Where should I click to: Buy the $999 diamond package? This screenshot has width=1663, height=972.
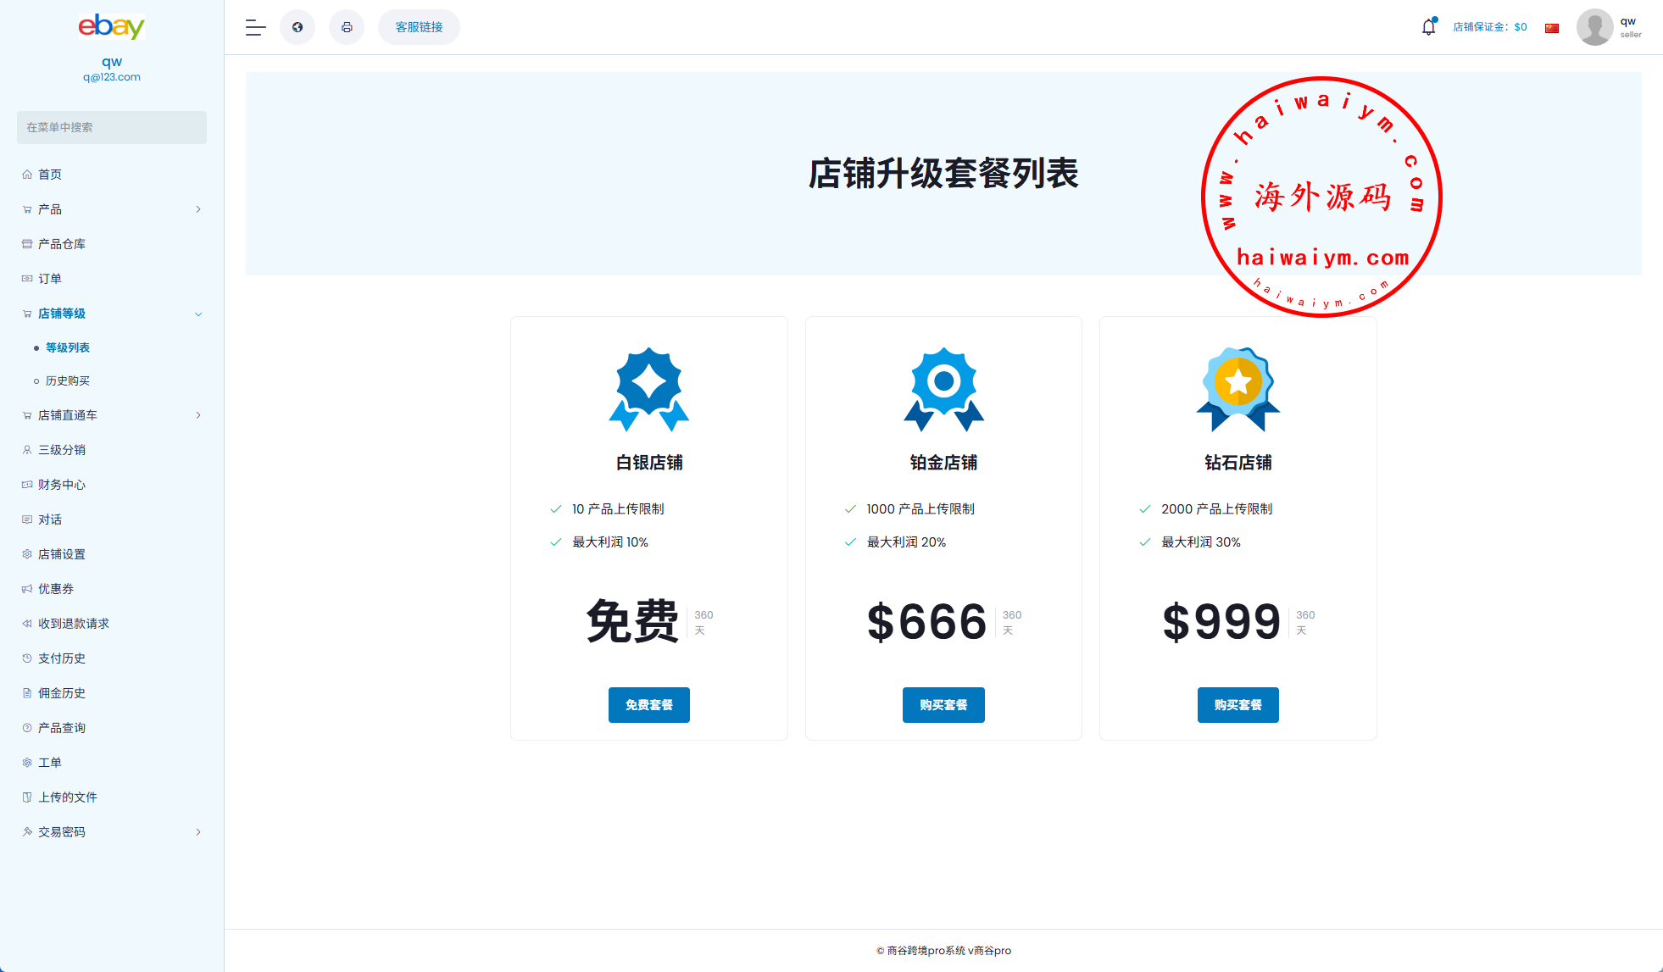1238,705
